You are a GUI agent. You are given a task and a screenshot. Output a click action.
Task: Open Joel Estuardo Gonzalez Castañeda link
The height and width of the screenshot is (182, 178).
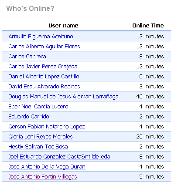coord(59,157)
